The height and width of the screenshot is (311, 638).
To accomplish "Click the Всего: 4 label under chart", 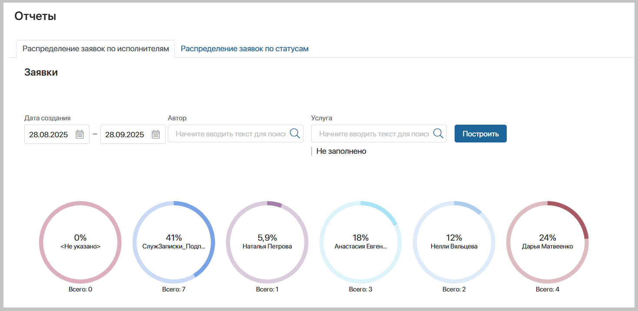I will click(x=548, y=289).
